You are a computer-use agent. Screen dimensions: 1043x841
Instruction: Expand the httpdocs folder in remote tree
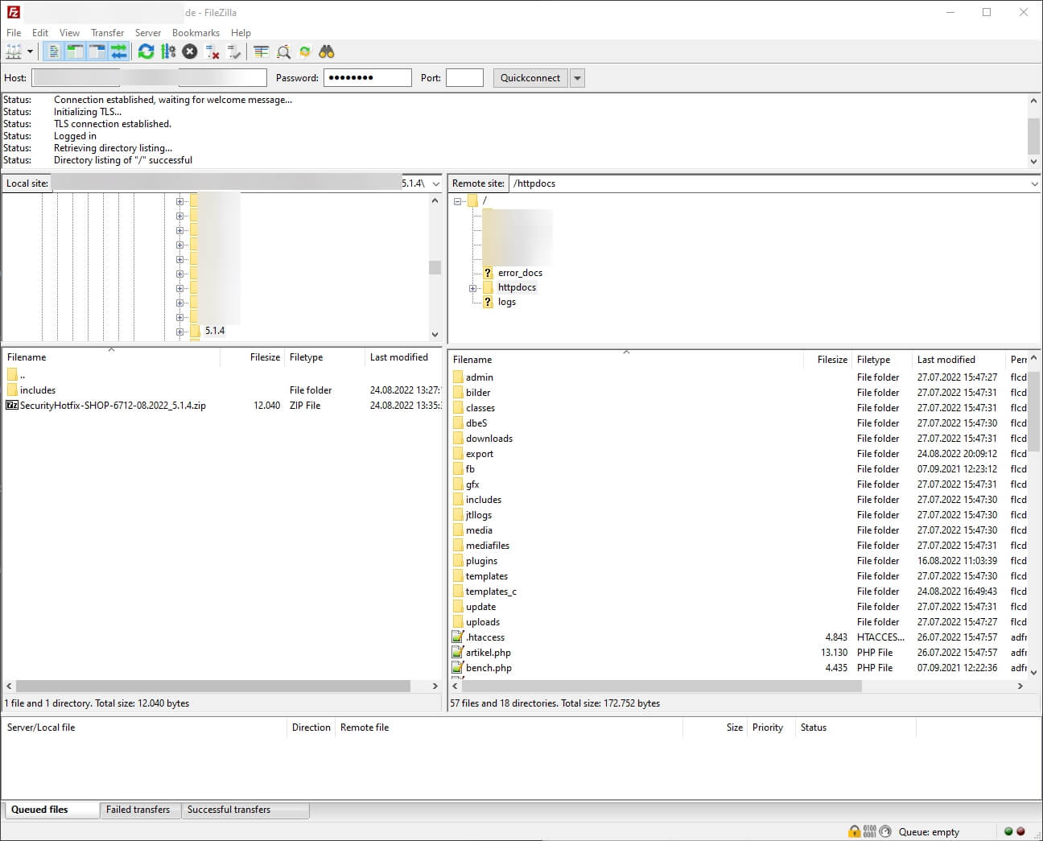click(x=473, y=288)
